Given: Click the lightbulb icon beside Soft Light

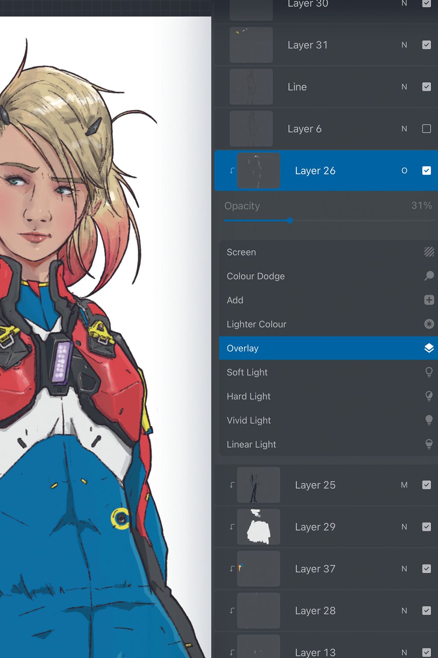Looking at the screenshot, I should click(x=429, y=372).
